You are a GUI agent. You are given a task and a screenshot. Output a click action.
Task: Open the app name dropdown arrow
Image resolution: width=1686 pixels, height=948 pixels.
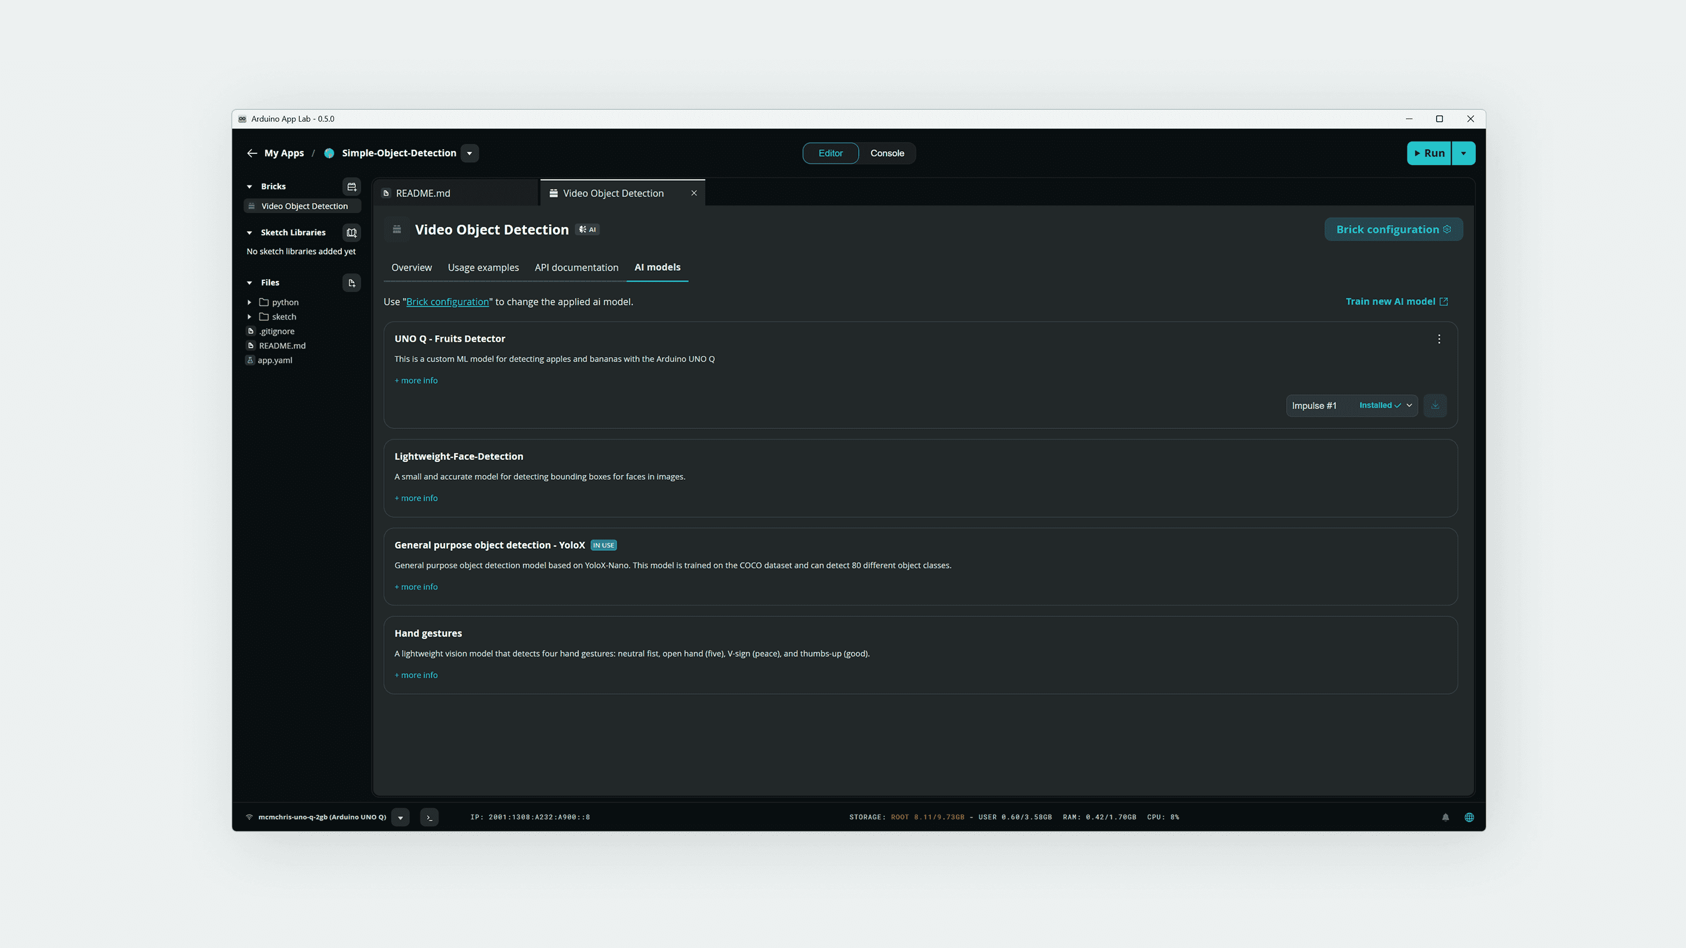[470, 153]
